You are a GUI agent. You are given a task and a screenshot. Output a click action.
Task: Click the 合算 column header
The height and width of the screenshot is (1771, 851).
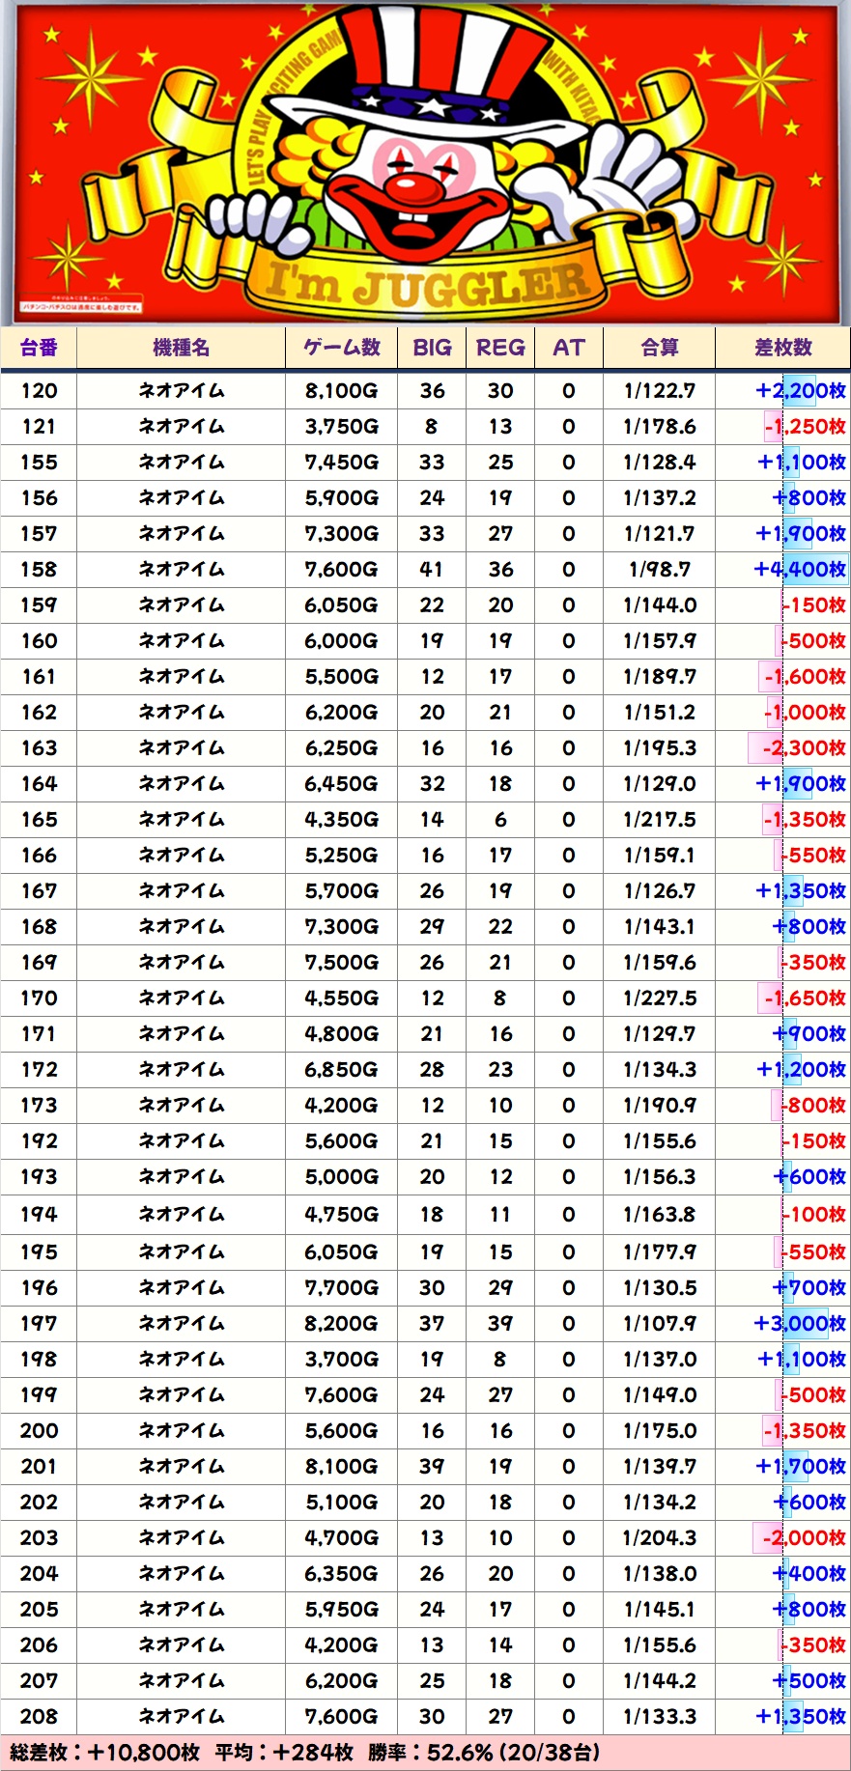659,348
